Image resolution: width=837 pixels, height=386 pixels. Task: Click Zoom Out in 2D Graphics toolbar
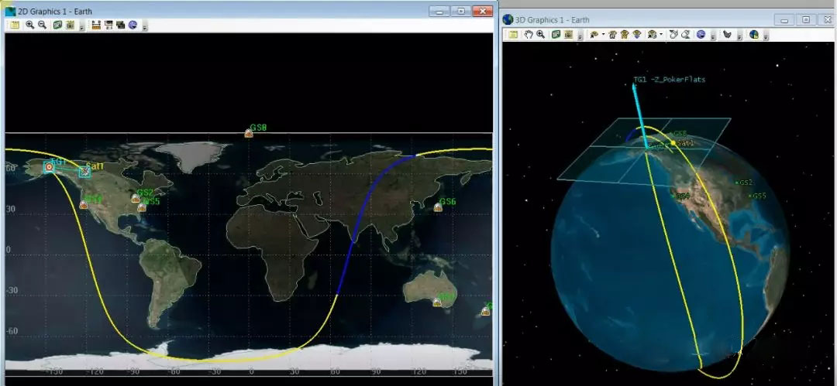click(42, 25)
